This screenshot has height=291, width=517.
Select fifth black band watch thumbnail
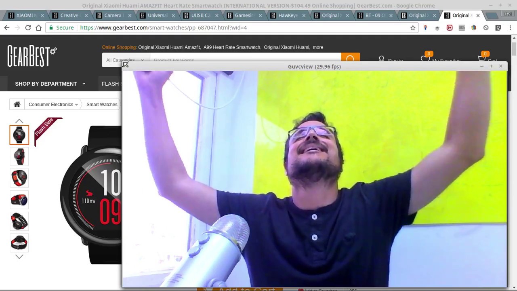(x=19, y=221)
